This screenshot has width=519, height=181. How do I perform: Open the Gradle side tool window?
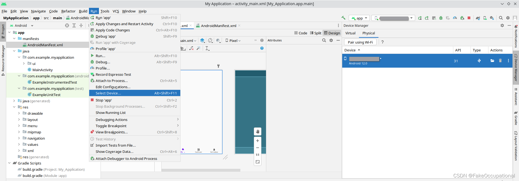[x=516, y=118]
